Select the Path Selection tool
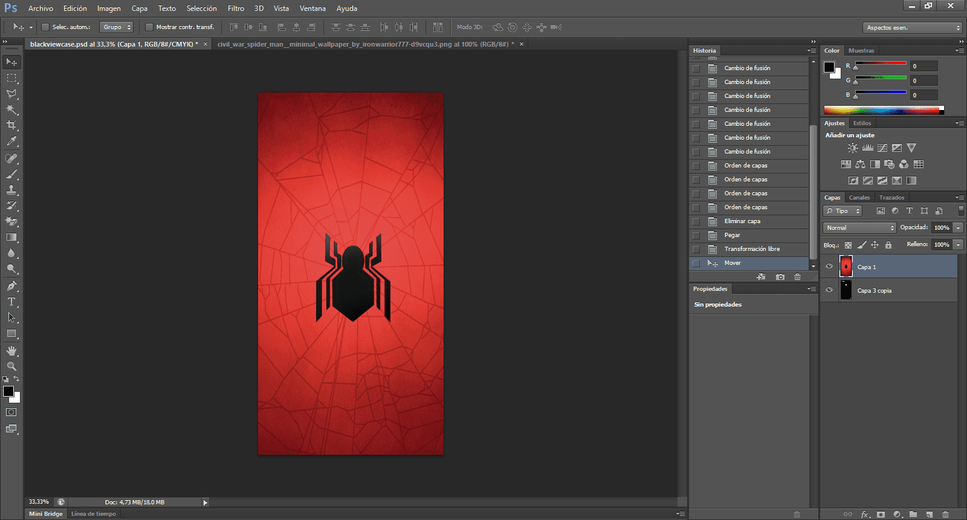 pos(11,317)
